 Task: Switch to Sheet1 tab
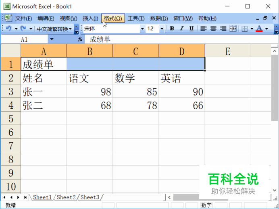pyautogui.click(x=42, y=197)
